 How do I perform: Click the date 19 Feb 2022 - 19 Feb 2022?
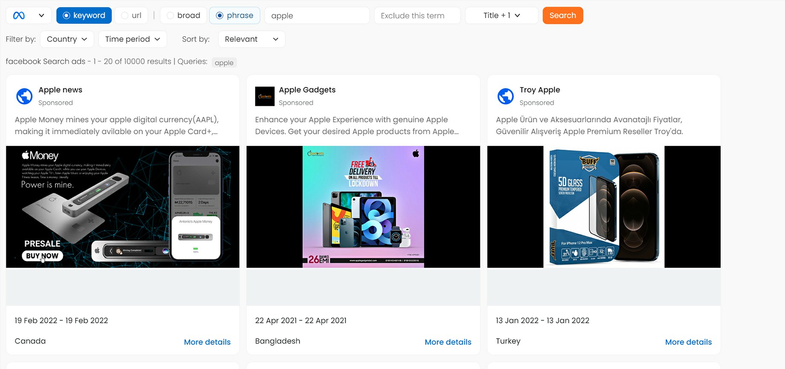pyautogui.click(x=61, y=320)
